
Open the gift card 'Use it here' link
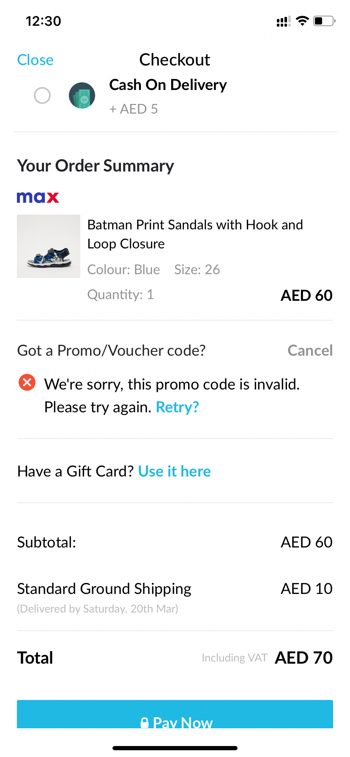tap(174, 471)
